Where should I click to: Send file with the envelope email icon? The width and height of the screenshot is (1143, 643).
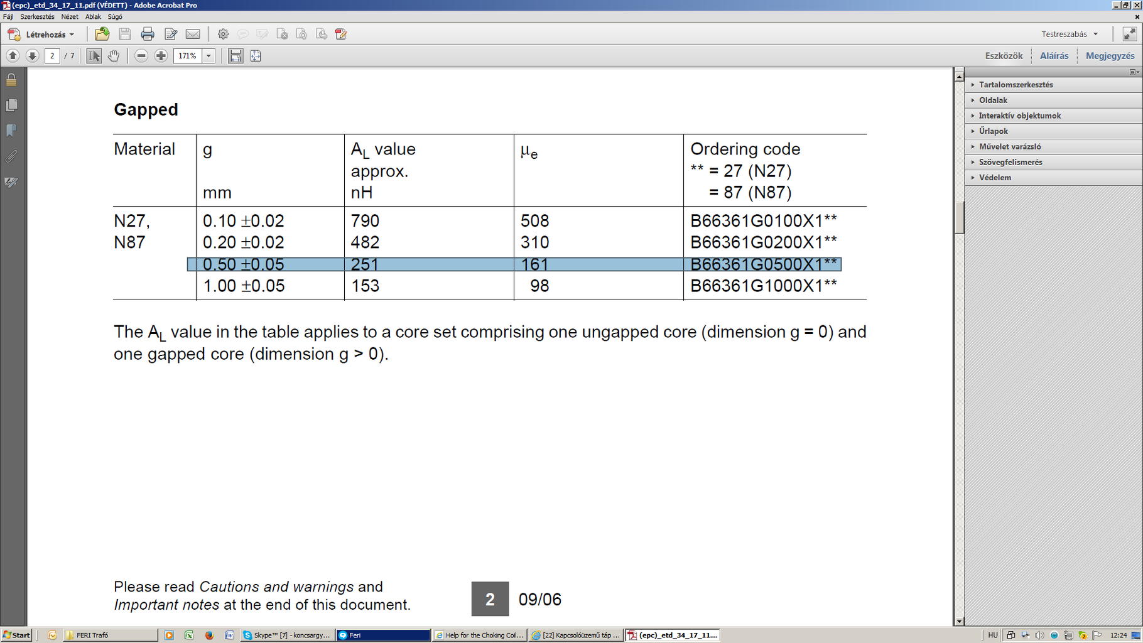(x=193, y=34)
